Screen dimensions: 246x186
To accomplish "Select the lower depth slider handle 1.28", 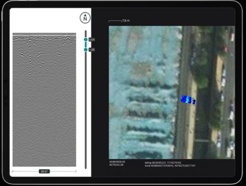I will pyautogui.click(x=86, y=50).
